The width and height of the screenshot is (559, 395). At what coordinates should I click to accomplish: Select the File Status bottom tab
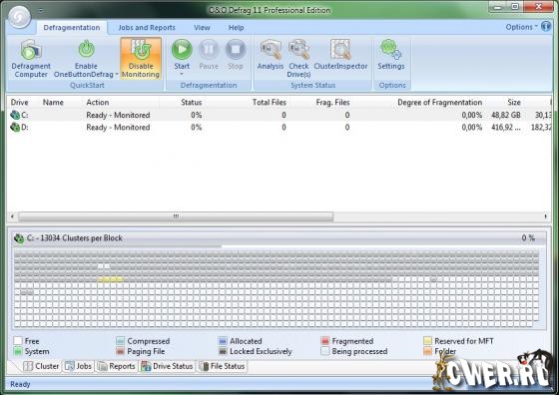coord(222,366)
